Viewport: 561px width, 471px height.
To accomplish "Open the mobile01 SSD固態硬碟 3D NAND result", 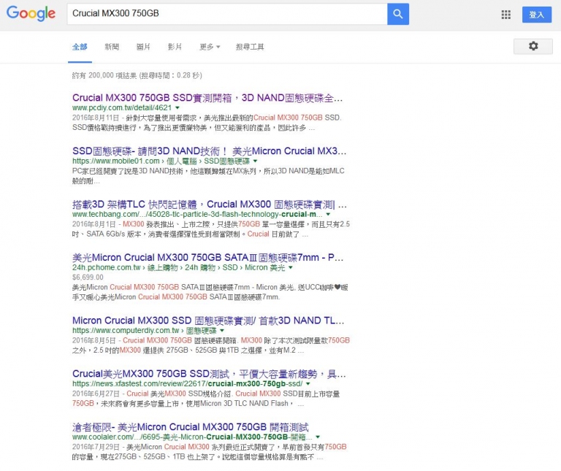I will click(210, 151).
